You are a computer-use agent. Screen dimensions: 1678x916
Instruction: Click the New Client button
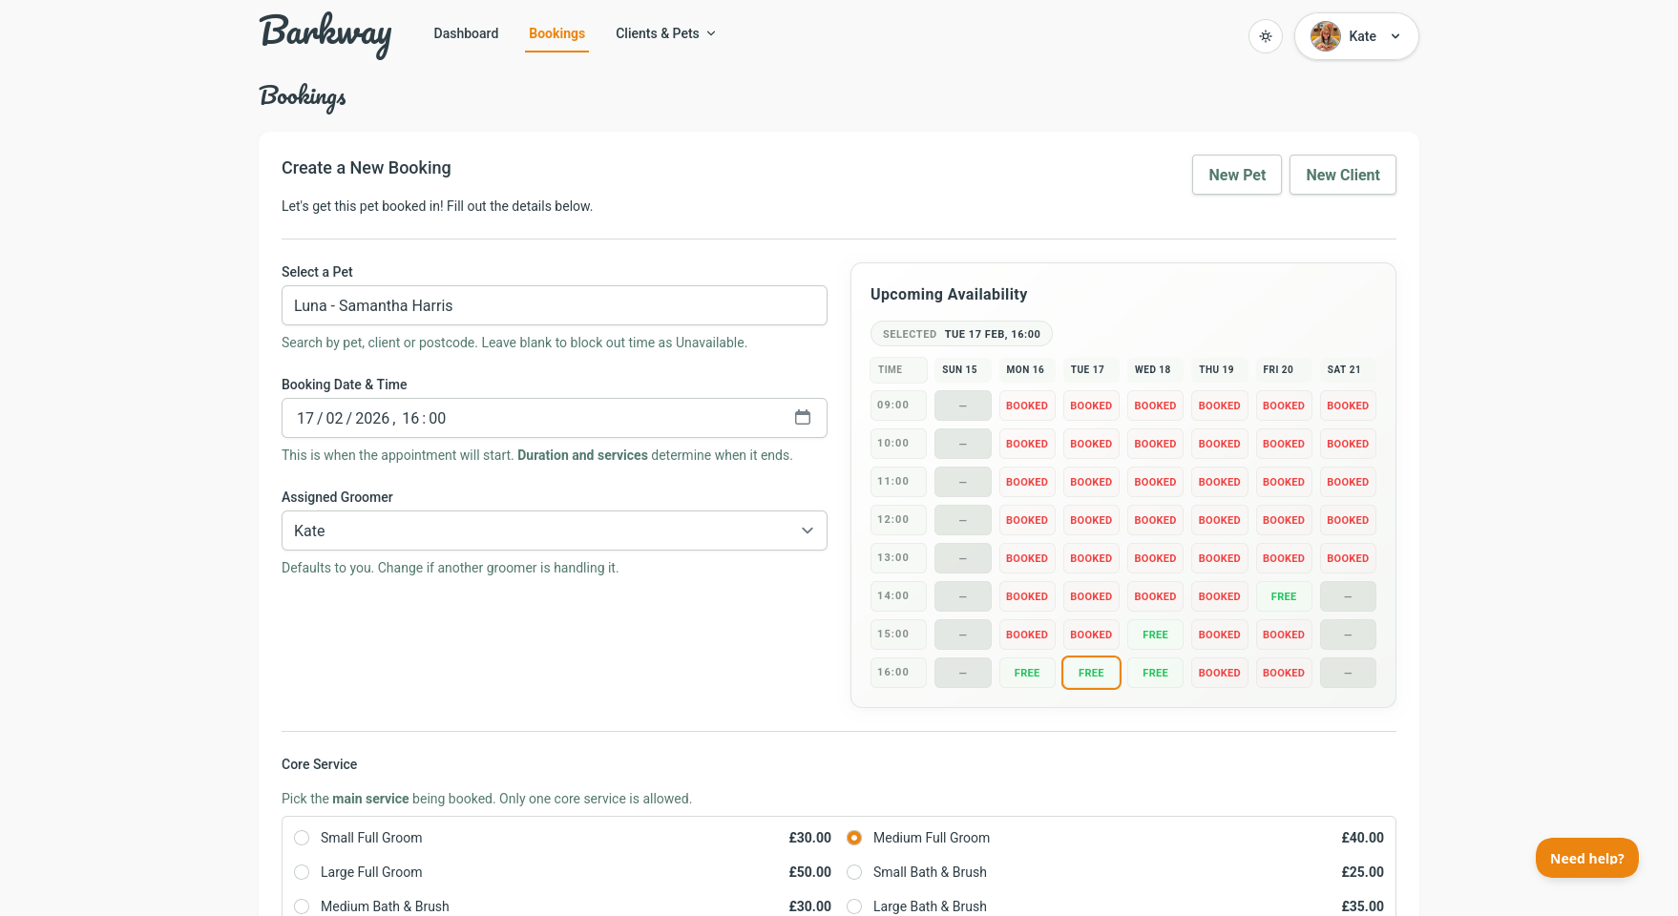(1342, 175)
